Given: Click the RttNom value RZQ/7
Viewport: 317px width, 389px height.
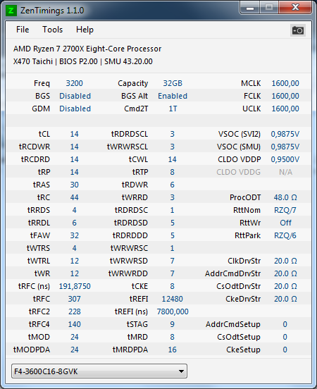Looking at the screenshot, I should pyautogui.click(x=285, y=210).
